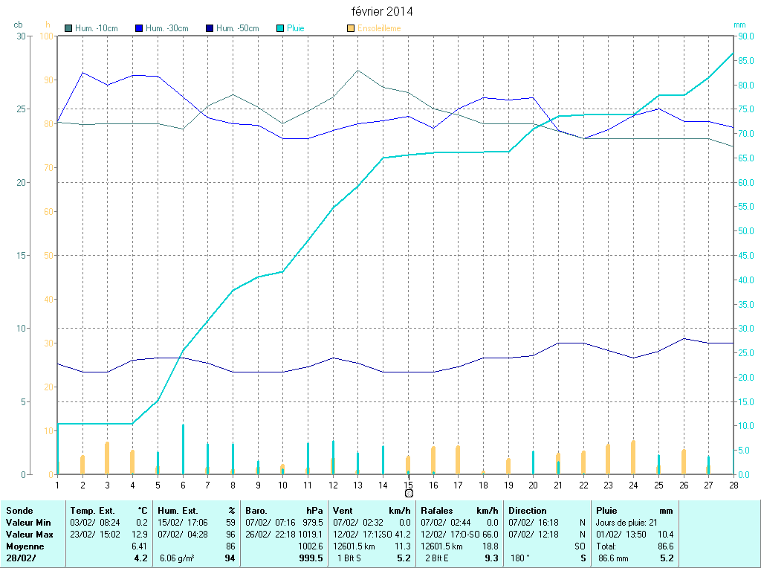
Task: Click day 28 on the x-axis
Action: (x=733, y=485)
